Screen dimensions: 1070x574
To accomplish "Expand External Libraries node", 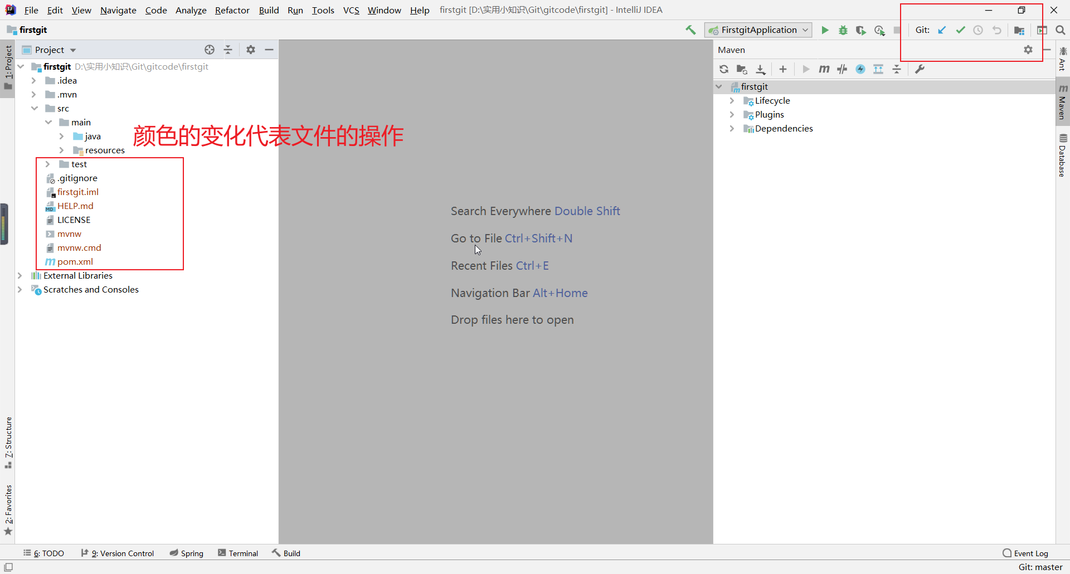I will 20,275.
